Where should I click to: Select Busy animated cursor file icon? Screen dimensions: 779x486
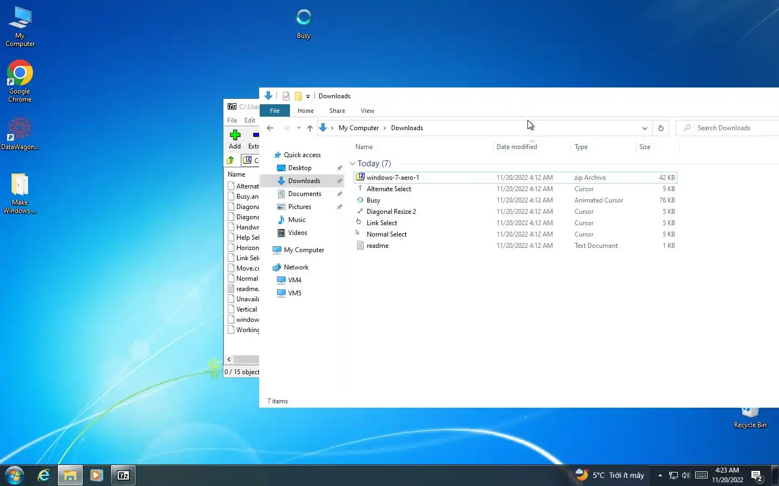click(360, 200)
